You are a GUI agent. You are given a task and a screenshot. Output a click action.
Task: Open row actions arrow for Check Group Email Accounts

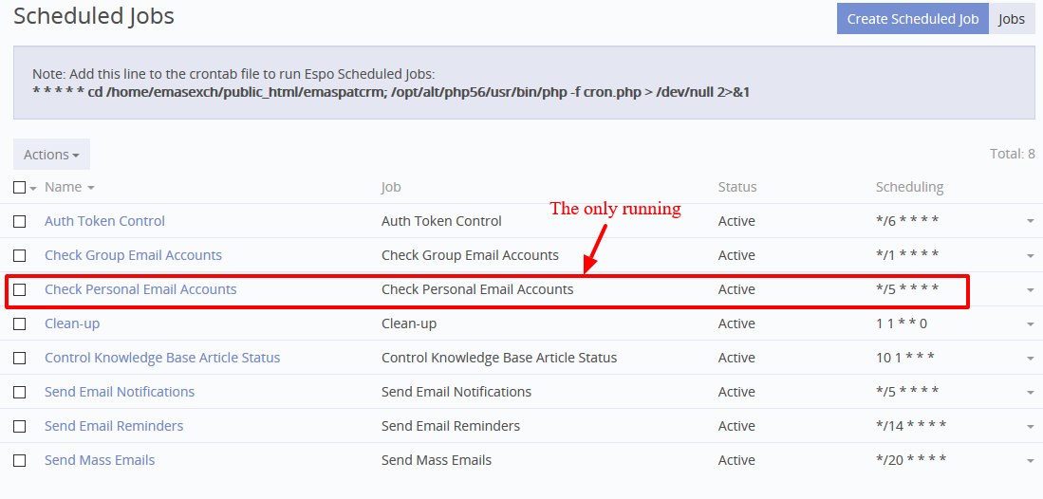point(1030,256)
